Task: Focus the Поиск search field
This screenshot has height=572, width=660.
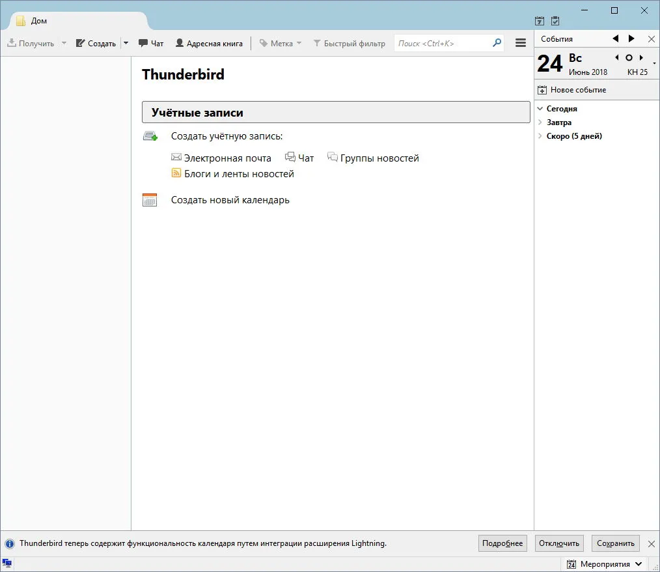Action: (444, 44)
